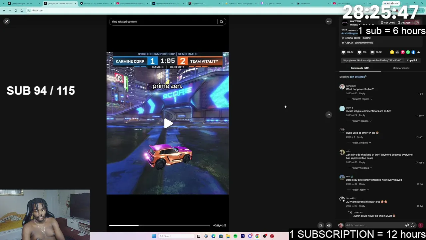Open Google Chrome from the taskbar
Viewport: 426px width, 240px height.
[257, 236]
